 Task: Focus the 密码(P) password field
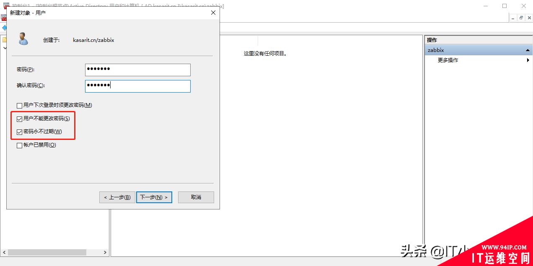pos(137,70)
